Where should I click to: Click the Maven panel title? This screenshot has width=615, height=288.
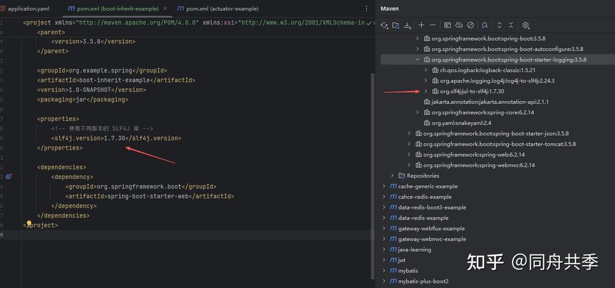point(389,9)
